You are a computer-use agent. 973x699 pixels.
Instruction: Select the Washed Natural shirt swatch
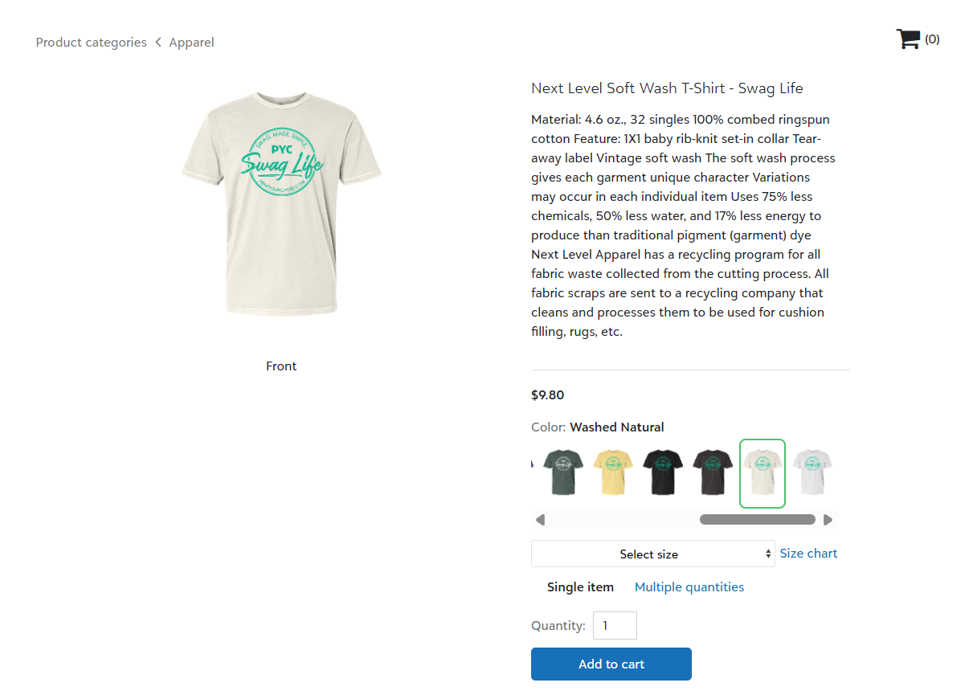click(x=762, y=473)
